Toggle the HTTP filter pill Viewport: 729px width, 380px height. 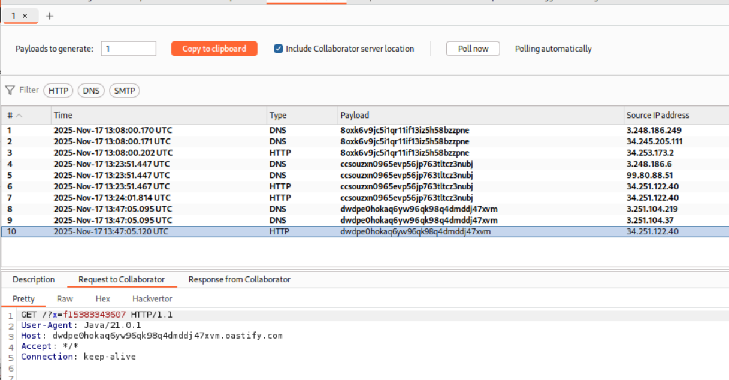point(58,91)
